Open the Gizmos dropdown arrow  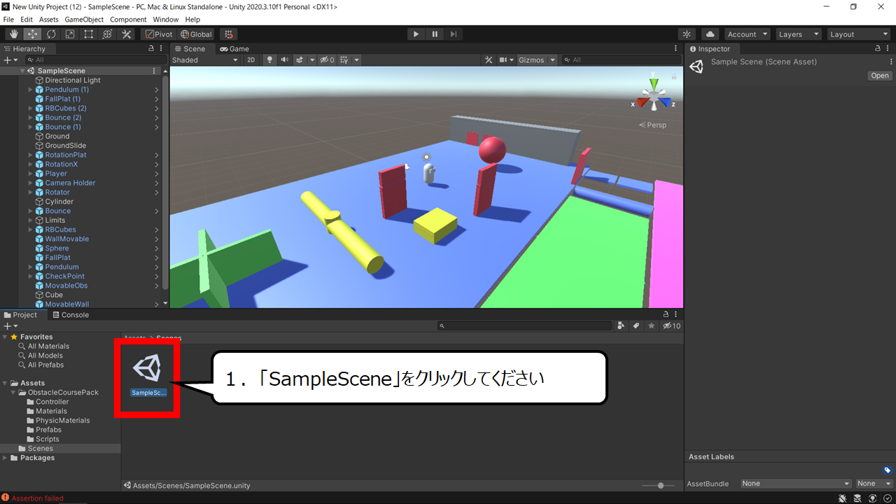pyautogui.click(x=553, y=60)
